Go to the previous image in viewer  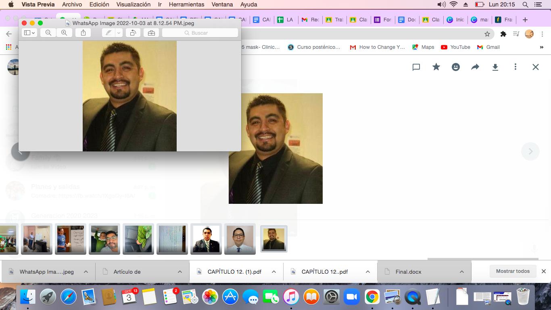tap(20, 151)
